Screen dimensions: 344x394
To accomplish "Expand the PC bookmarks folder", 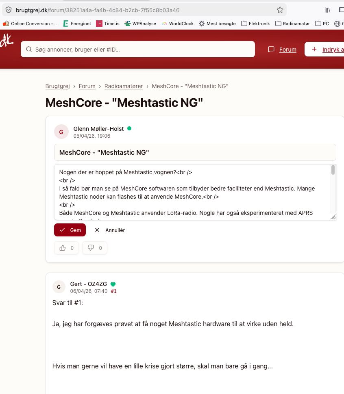I will click(x=322, y=24).
